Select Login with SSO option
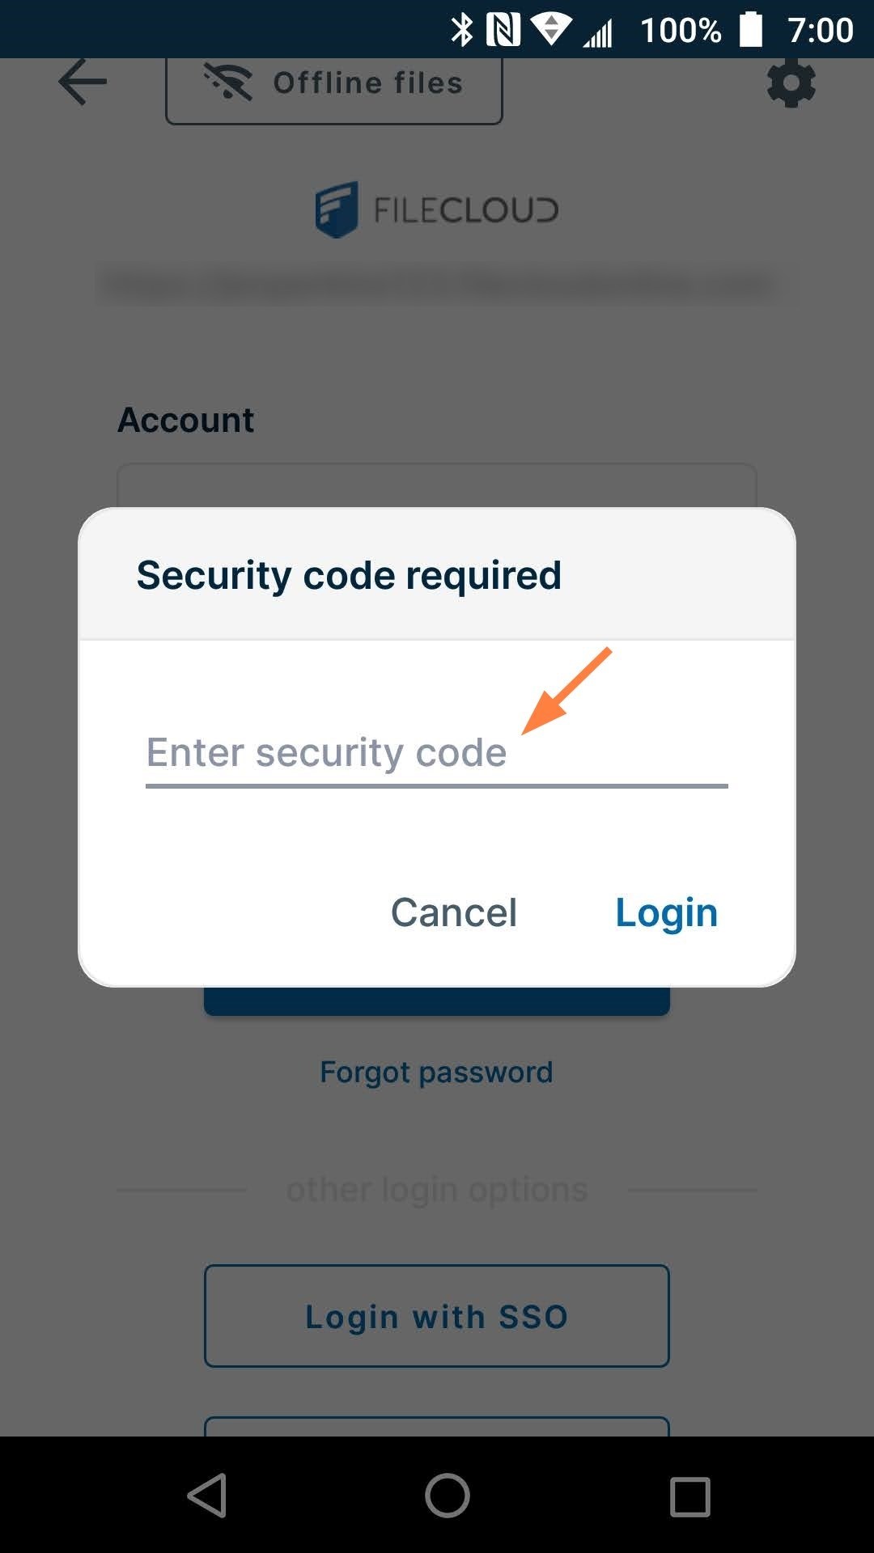This screenshot has height=1553, width=874. (436, 1316)
